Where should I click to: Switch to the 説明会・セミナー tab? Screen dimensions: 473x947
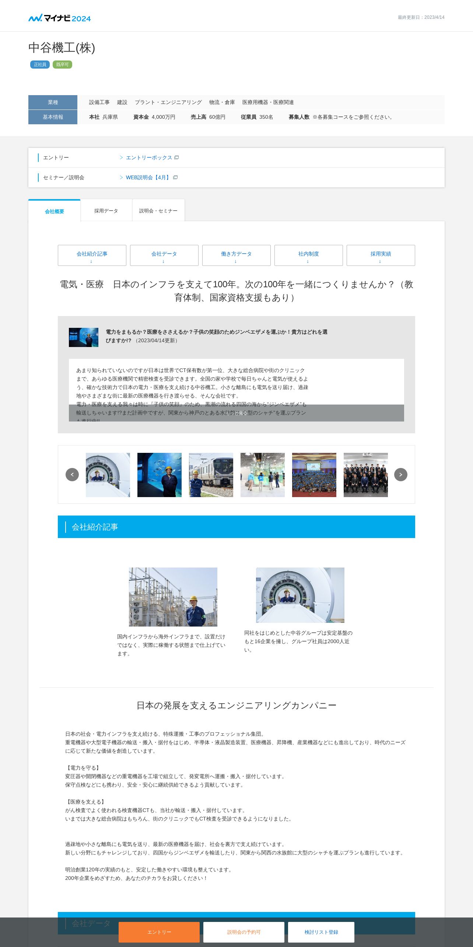[x=158, y=211]
